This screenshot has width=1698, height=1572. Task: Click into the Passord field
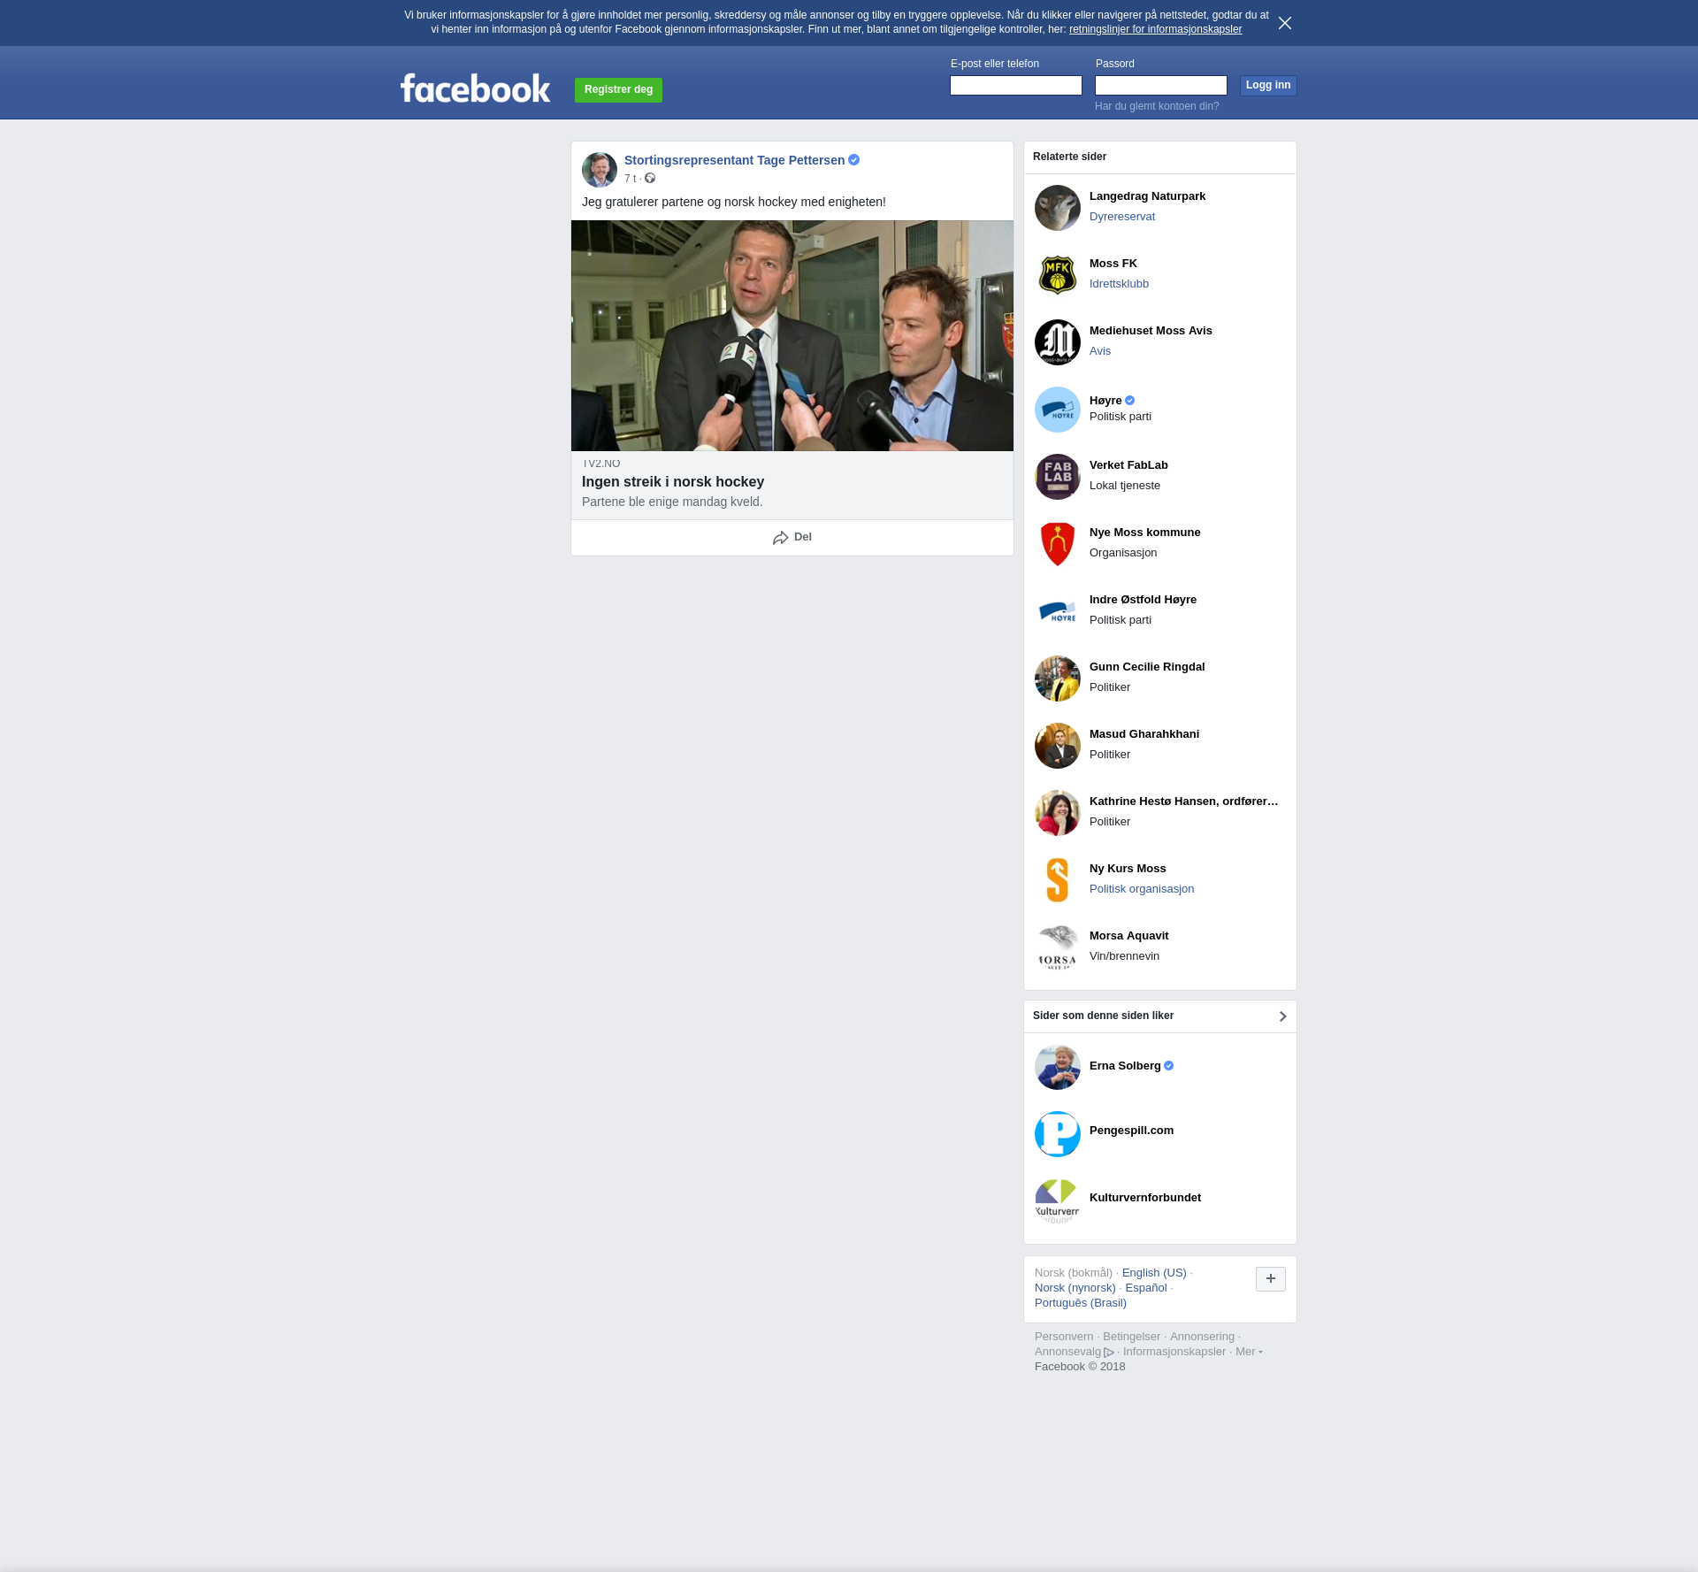coord(1160,85)
